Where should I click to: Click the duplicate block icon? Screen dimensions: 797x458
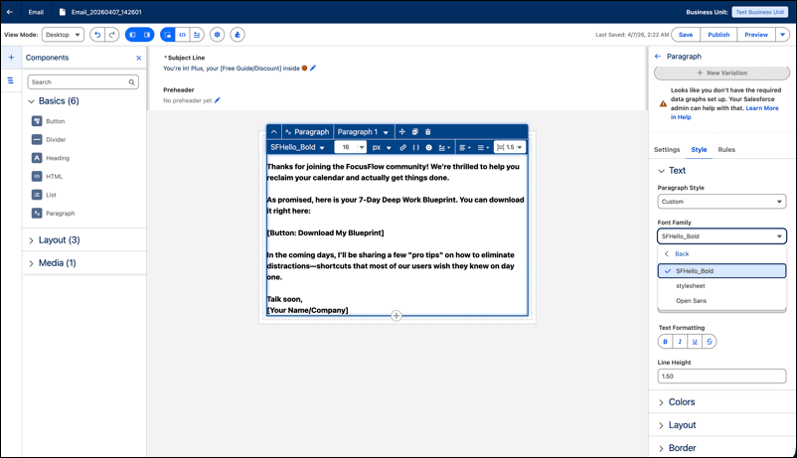[x=414, y=132]
